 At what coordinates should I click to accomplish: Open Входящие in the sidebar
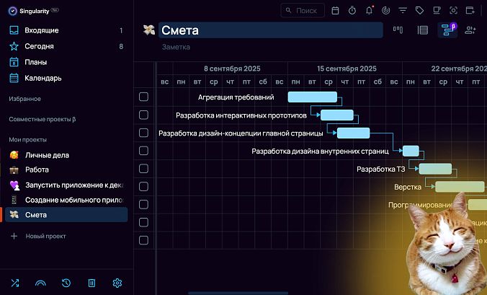[x=42, y=30]
